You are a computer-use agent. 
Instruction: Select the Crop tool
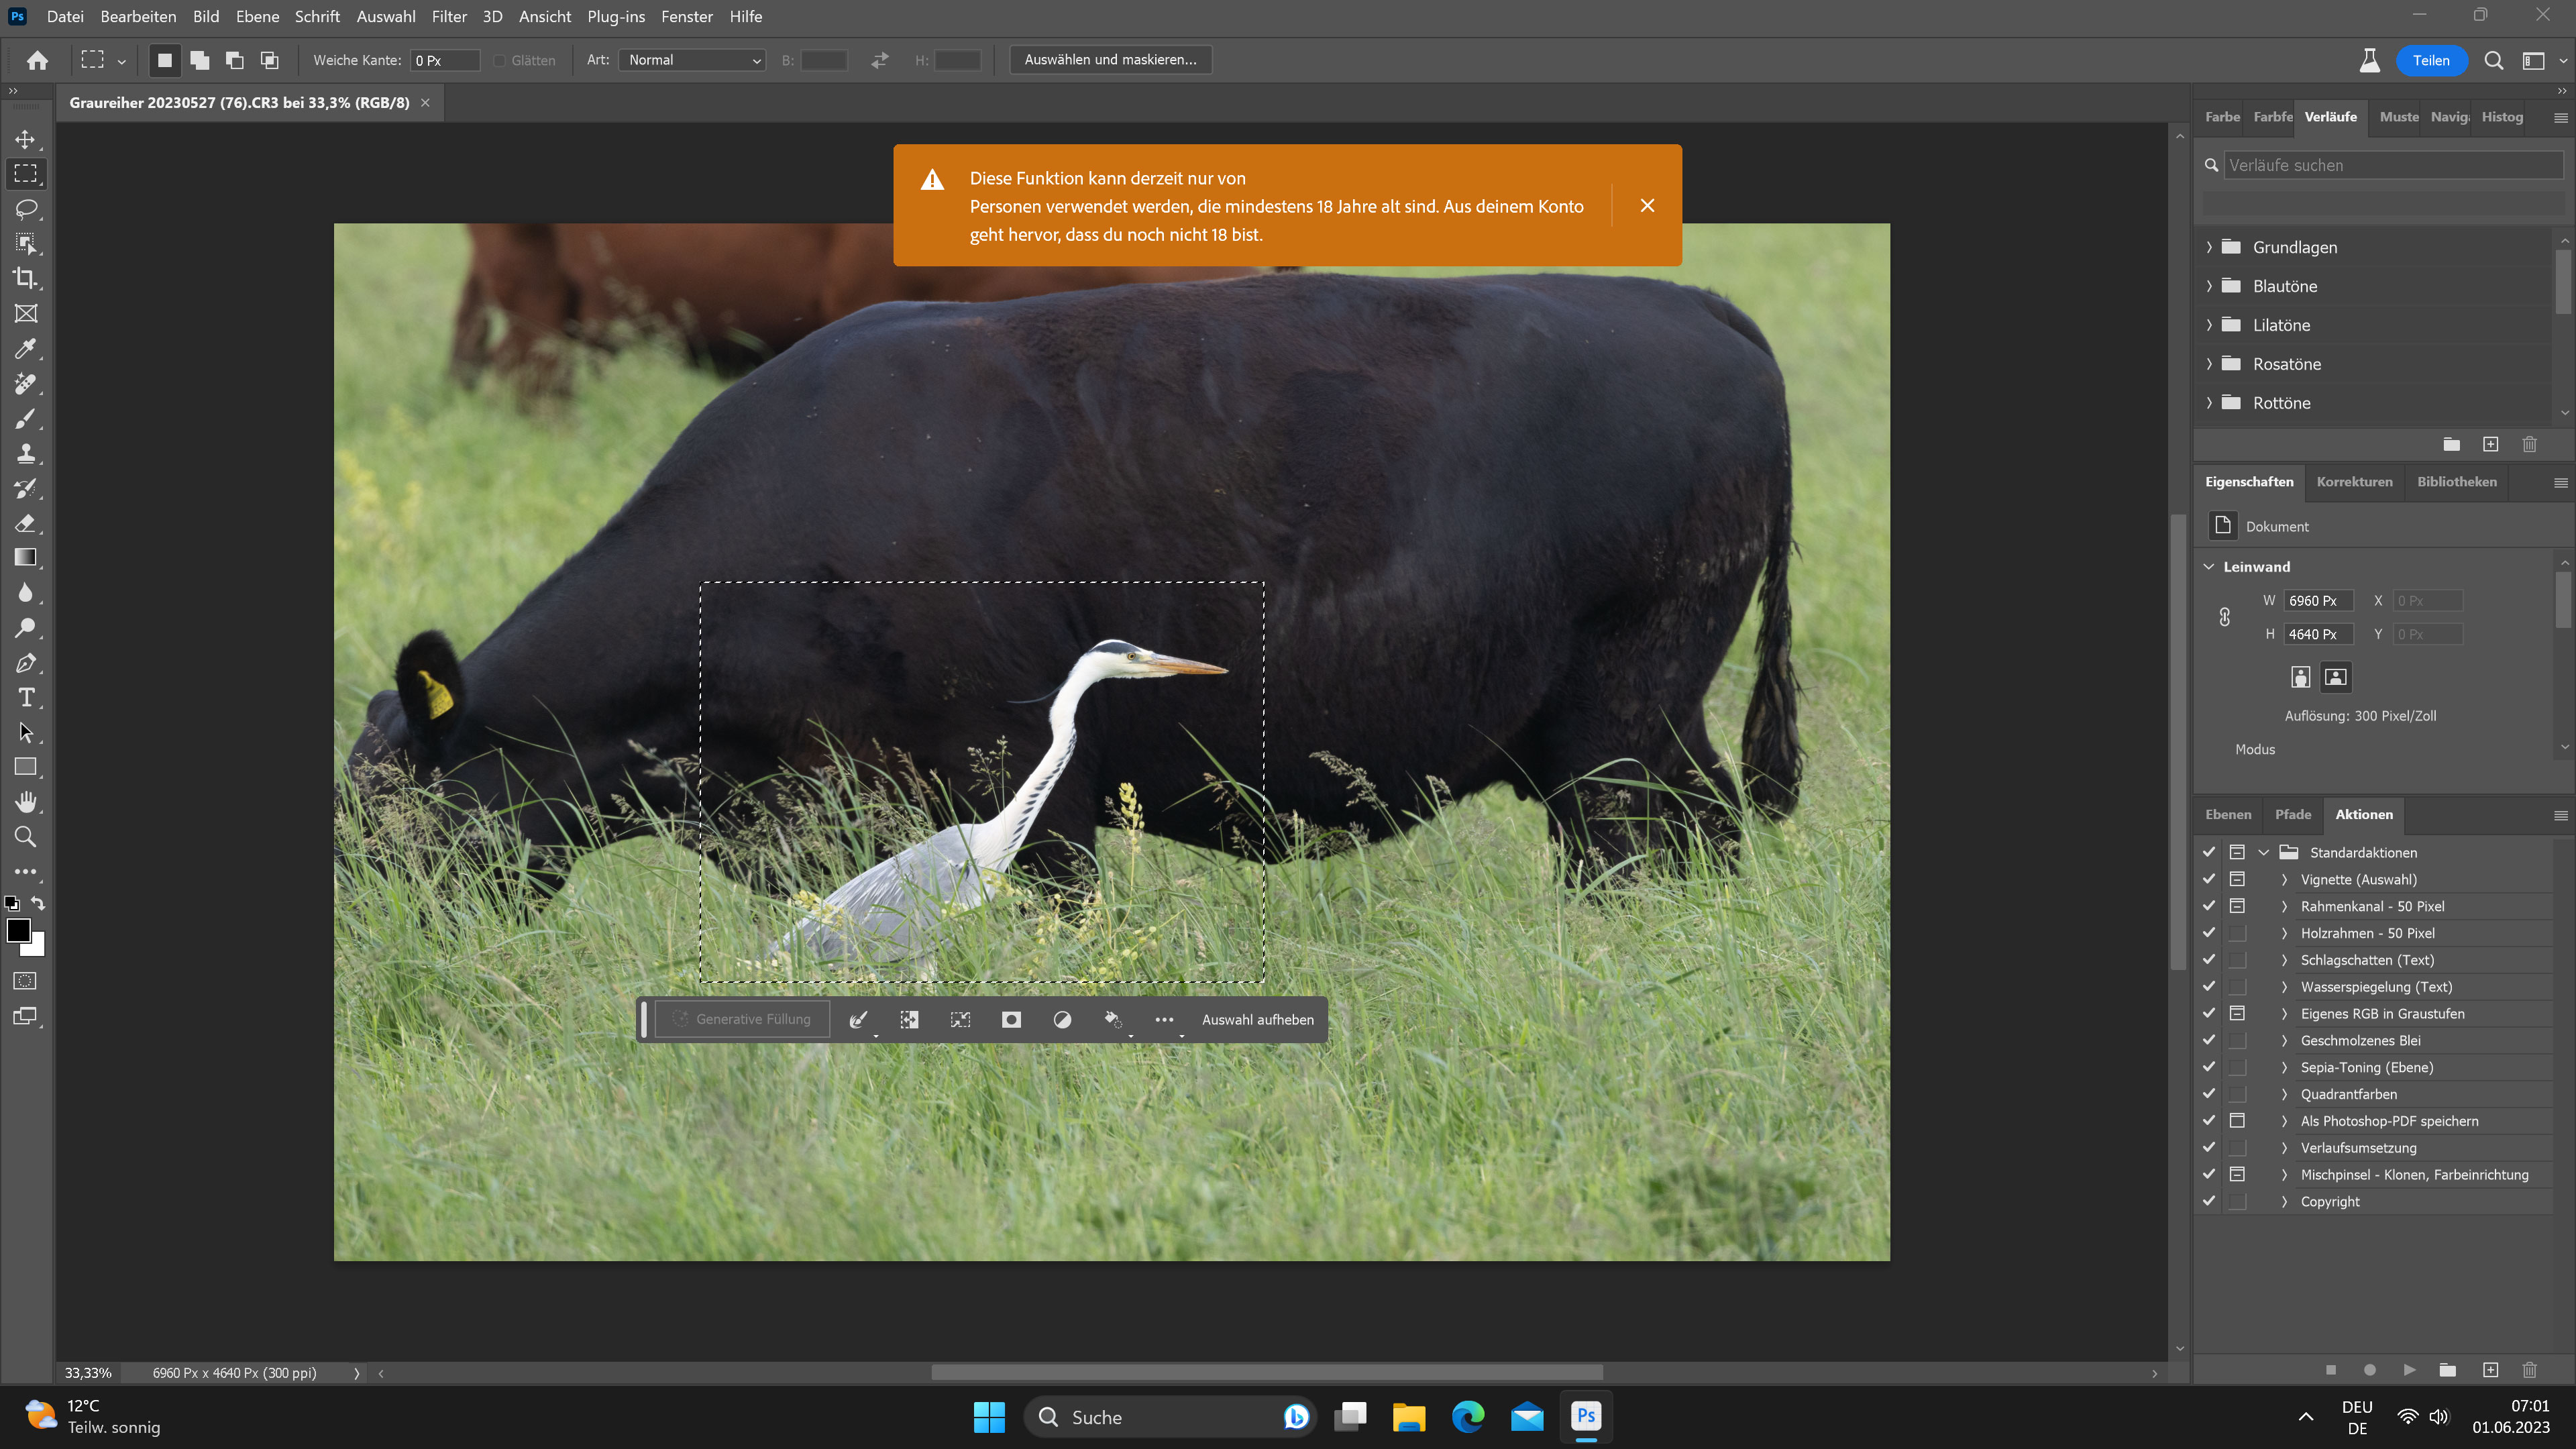tap(26, 278)
